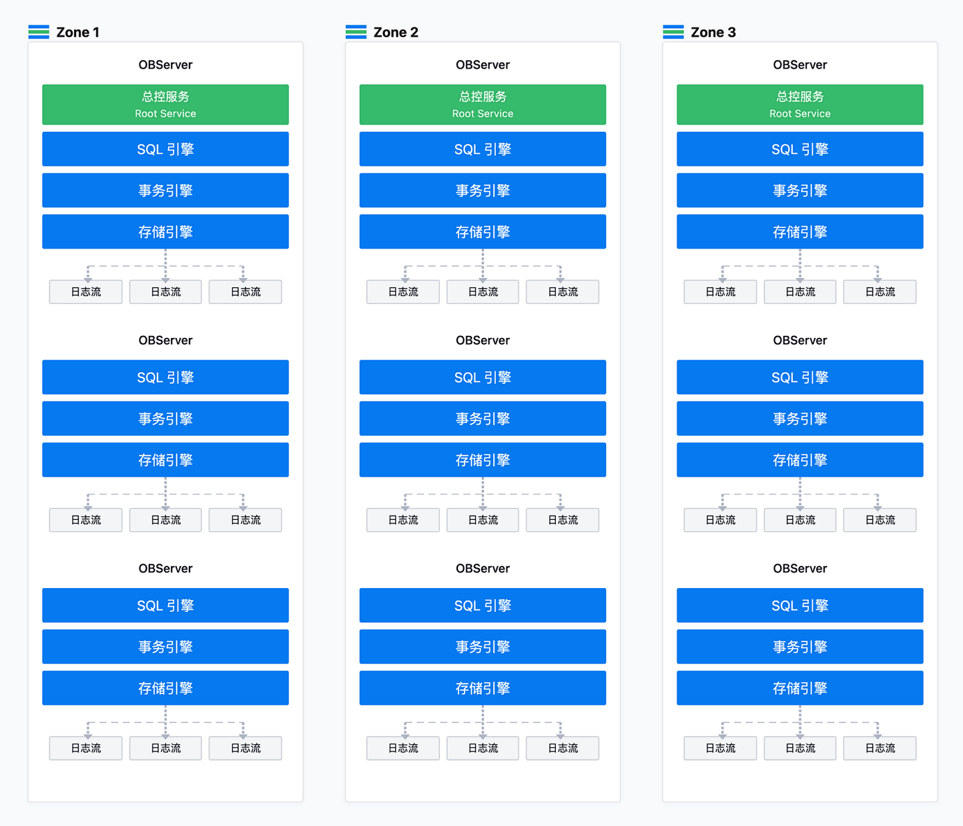Viewport: 963px width, 826px height.
Task: Click rightmost 日志流 under Zone 1's top OBServer
Action: 246,292
